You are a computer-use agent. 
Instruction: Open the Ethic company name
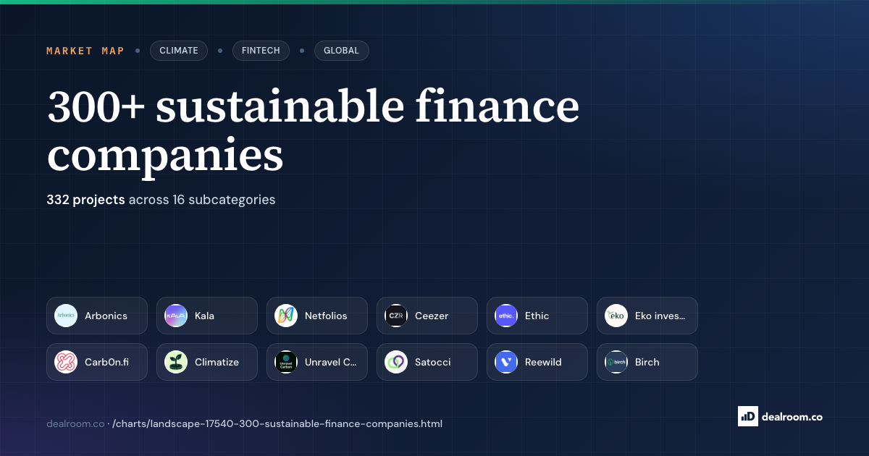pyautogui.click(x=537, y=316)
